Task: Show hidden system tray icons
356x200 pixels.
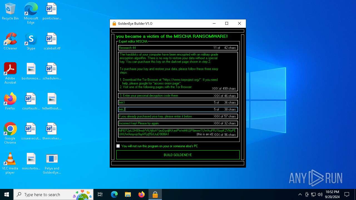Action: pyautogui.click(x=300, y=194)
